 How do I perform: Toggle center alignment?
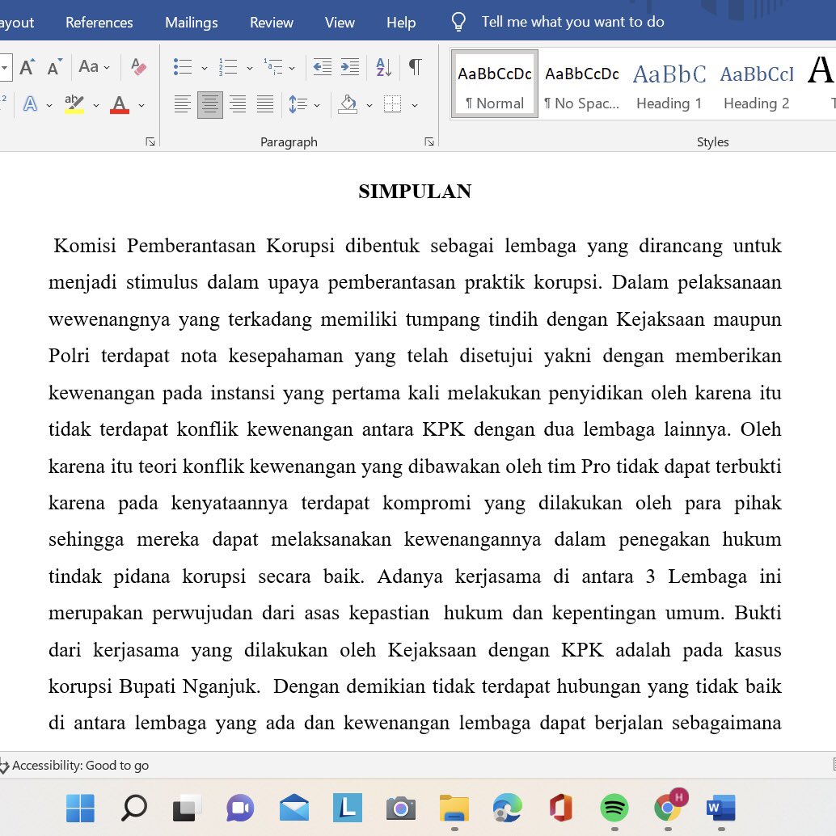coord(210,104)
